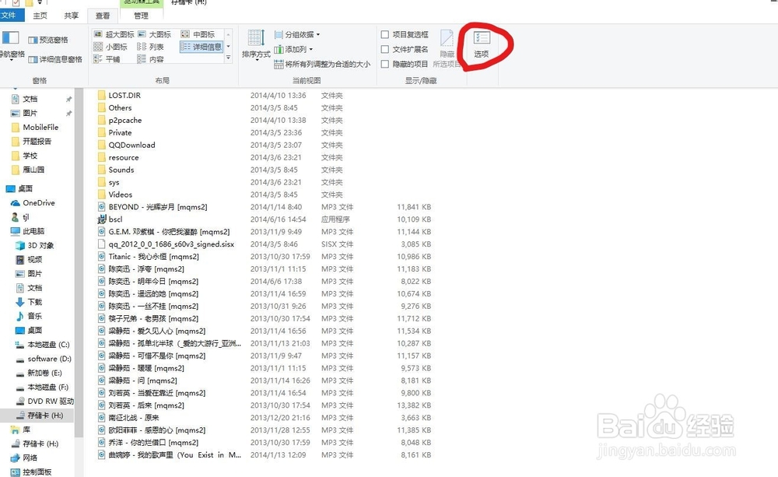The width and height of the screenshot is (778, 477).
Task: Switch layout to 中图标
Action: (x=198, y=34)
